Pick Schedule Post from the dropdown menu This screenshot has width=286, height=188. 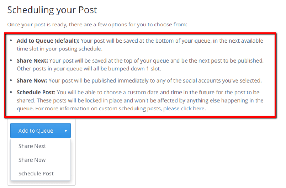36,174
